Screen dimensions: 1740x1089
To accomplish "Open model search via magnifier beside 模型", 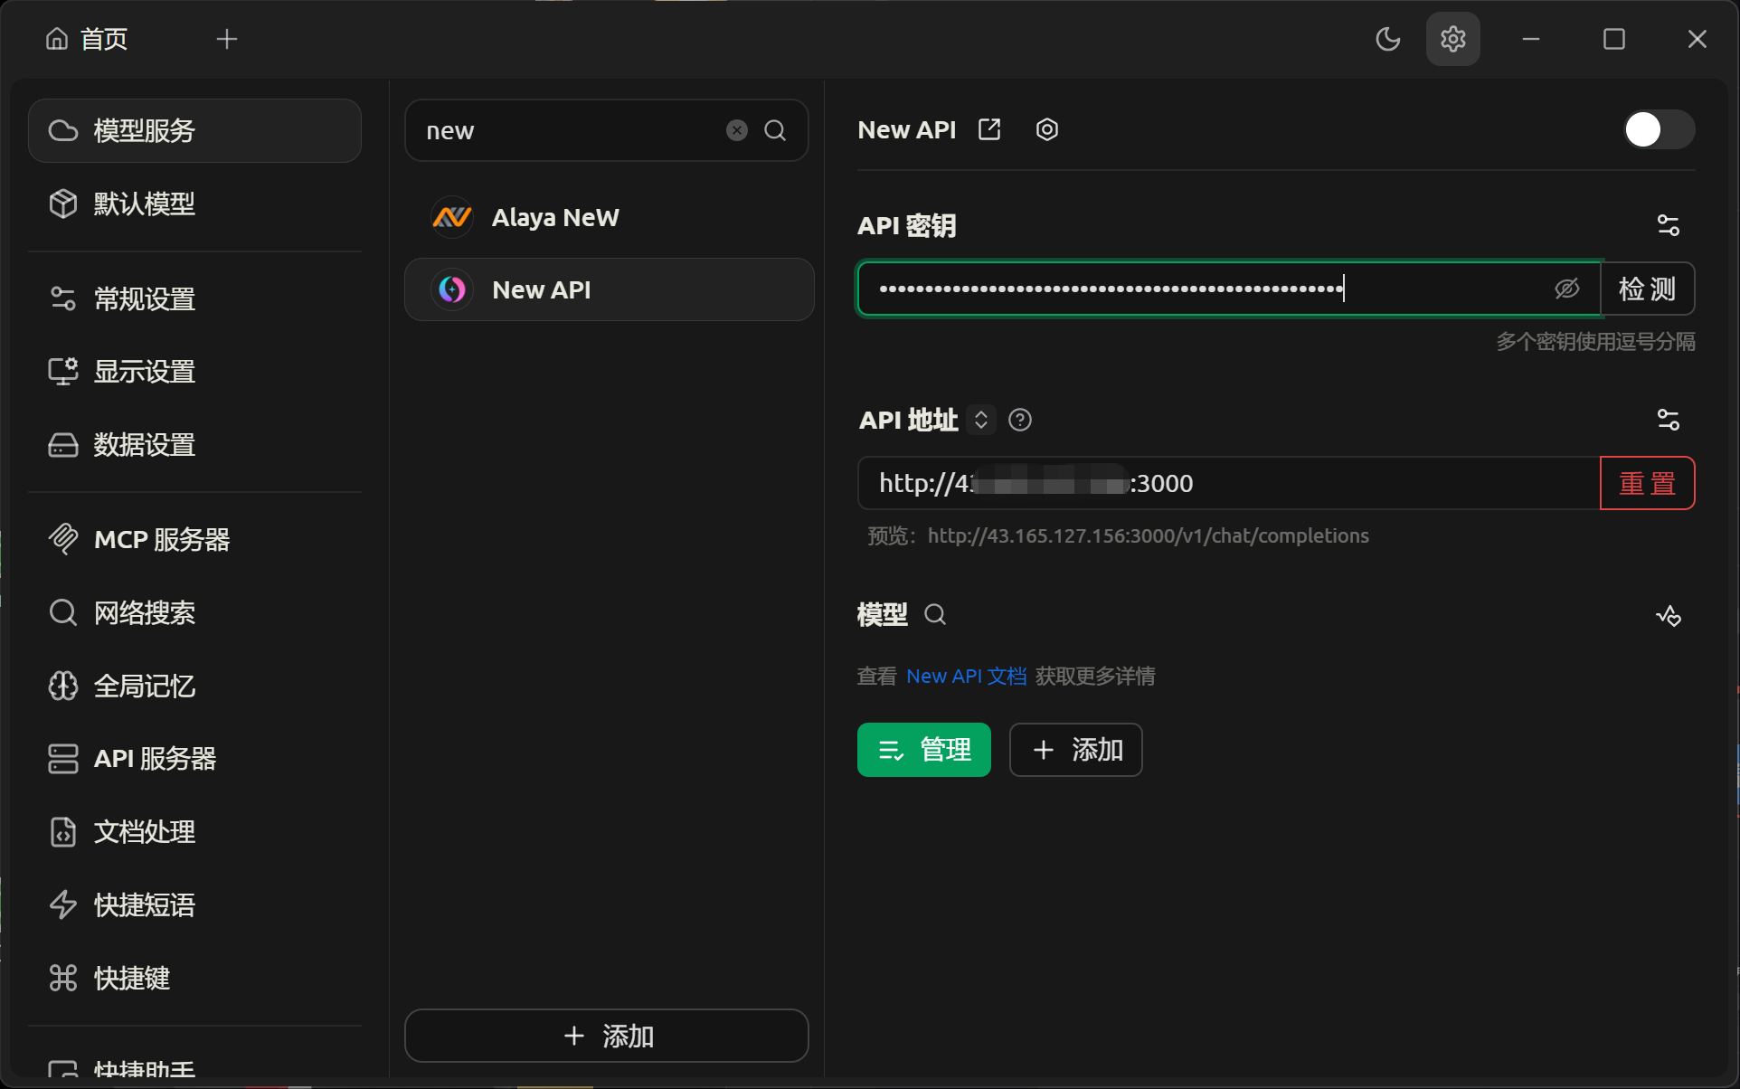I will 935,614.
